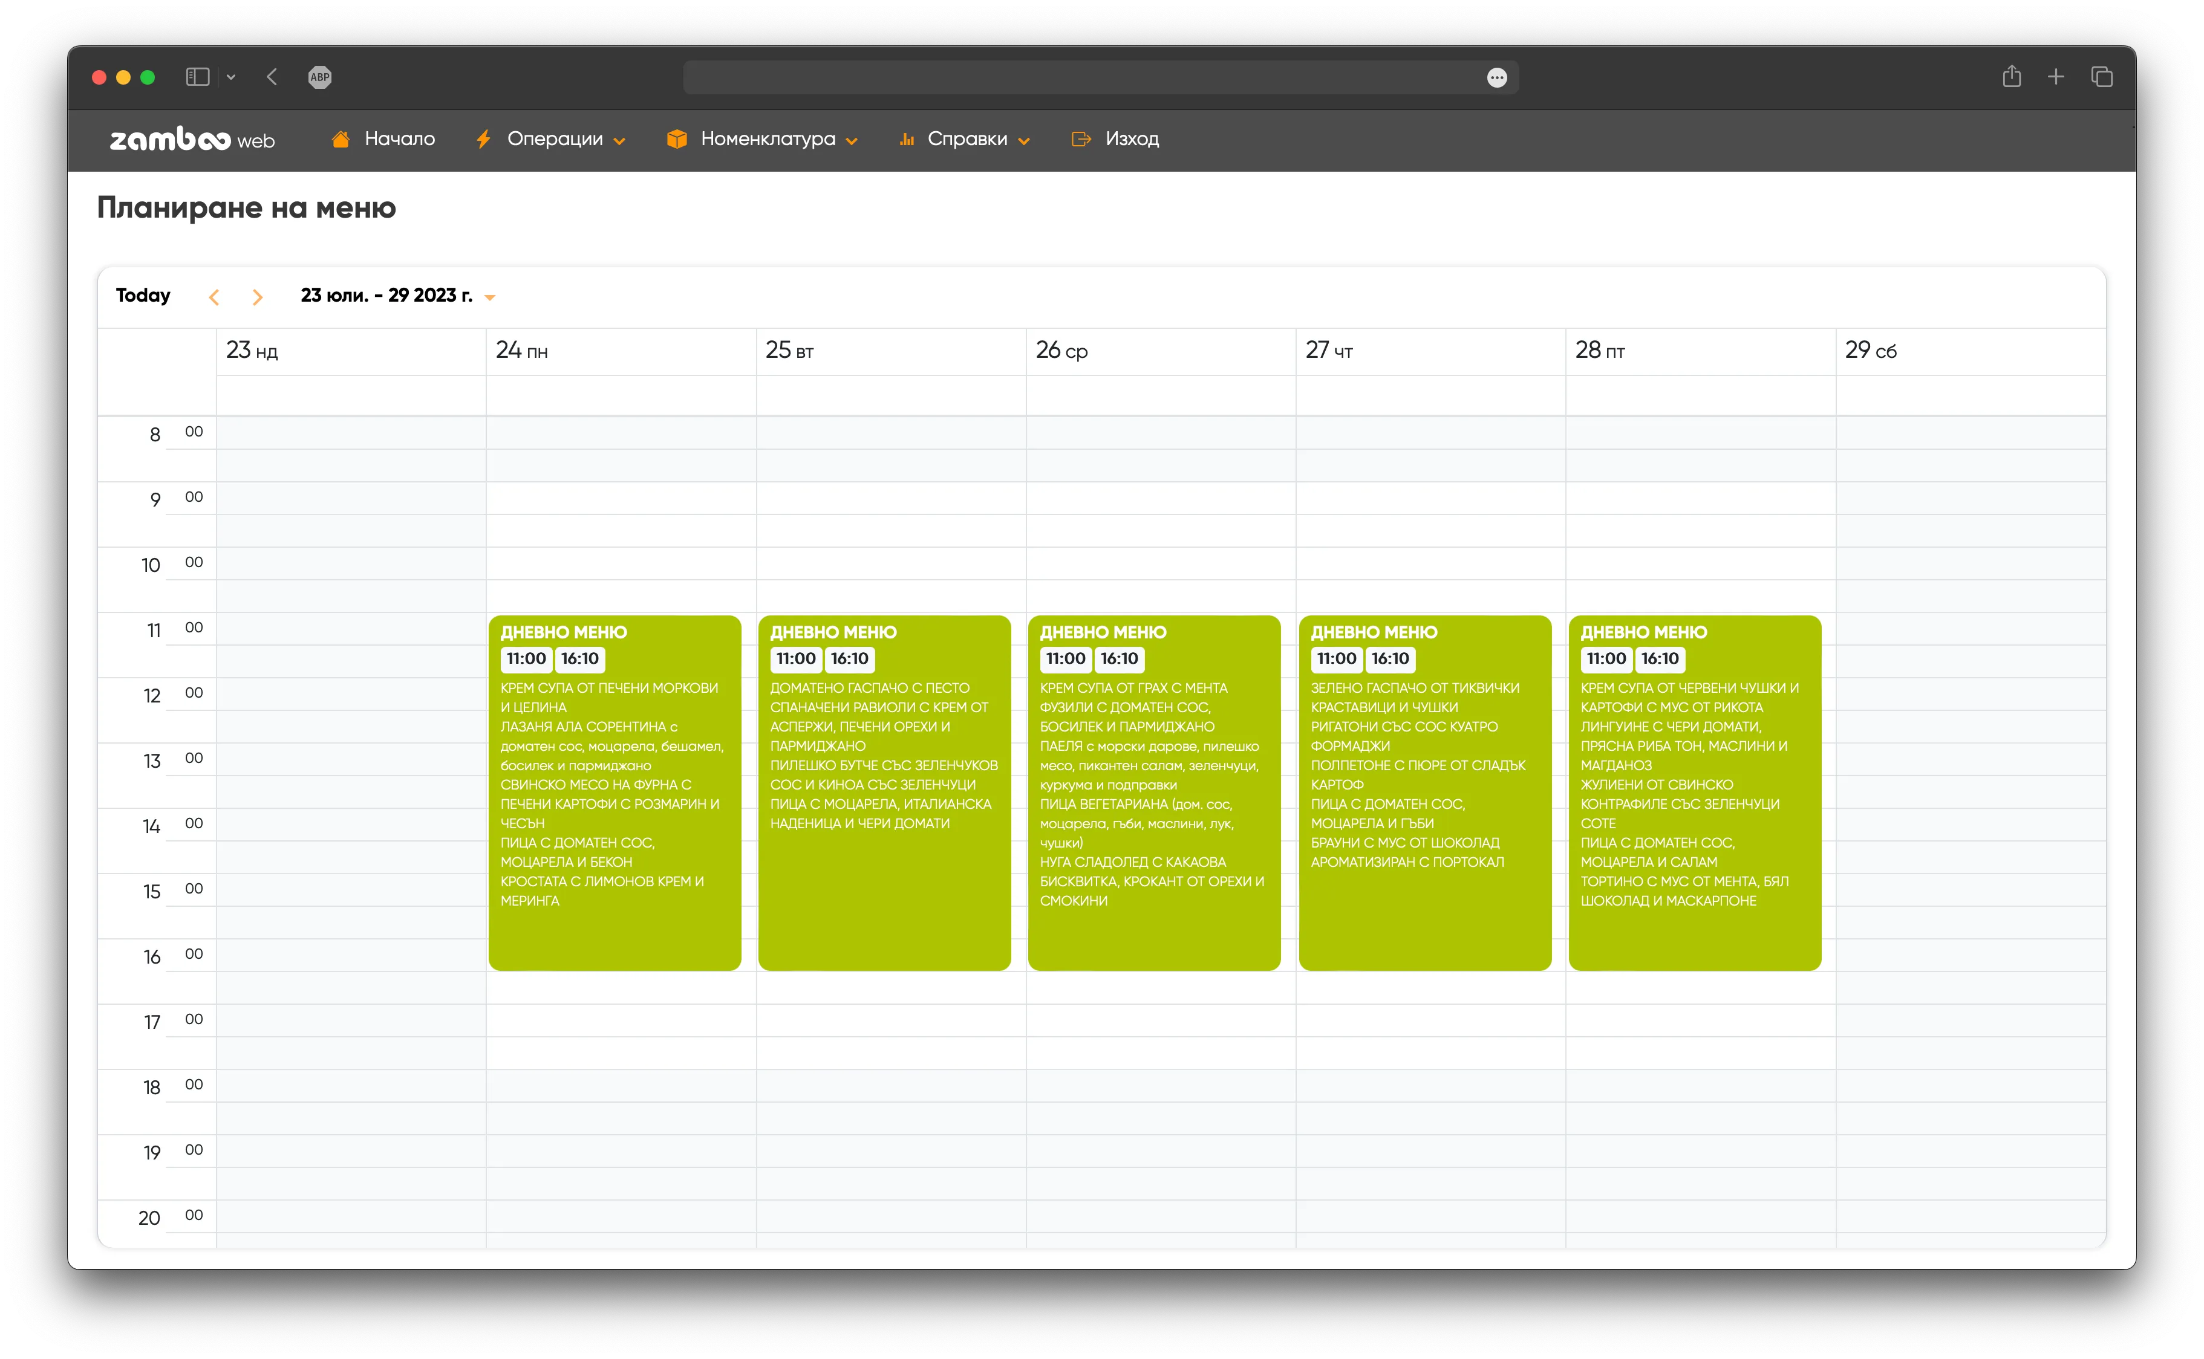The image size is (2204, 1359).
Task: Click the address bar ellipsis icon
Action: click(1496, 78)
